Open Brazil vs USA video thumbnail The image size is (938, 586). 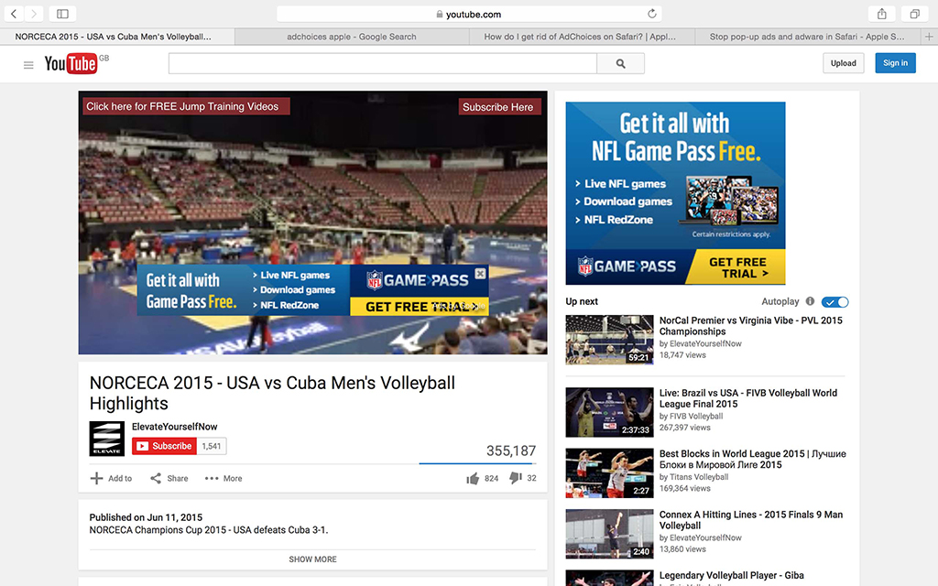coord(609,412)
